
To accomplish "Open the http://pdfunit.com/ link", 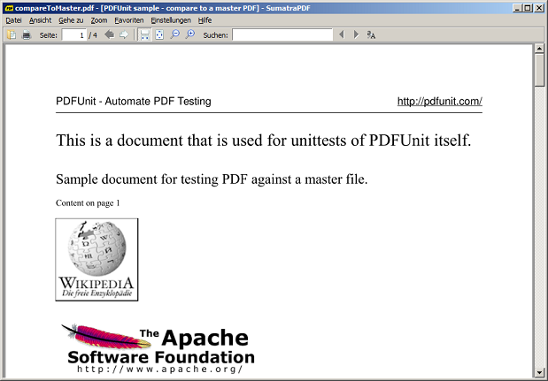I will [439, 101].
